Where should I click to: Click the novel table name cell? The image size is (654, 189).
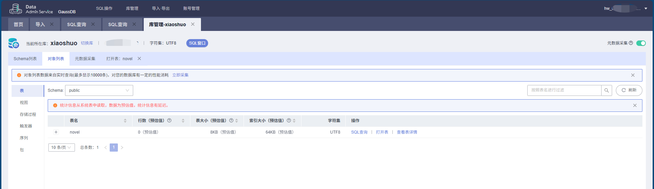(75, 132)
